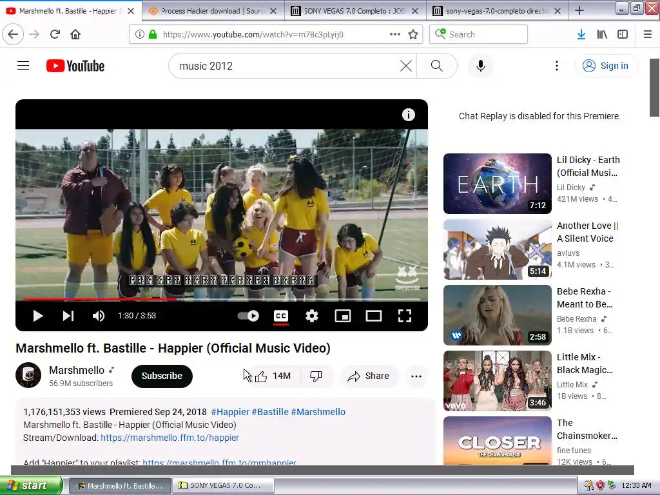This screenshot has width=660, height=495.
Task: Open Little Mix Black Magic title
Action: point(585,364)
